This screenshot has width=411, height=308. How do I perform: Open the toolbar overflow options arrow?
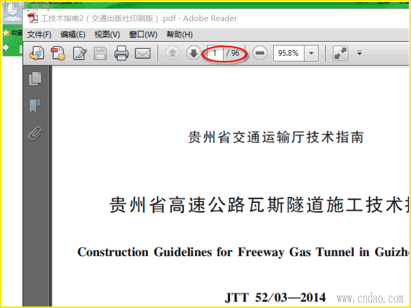tap(359, 53)
